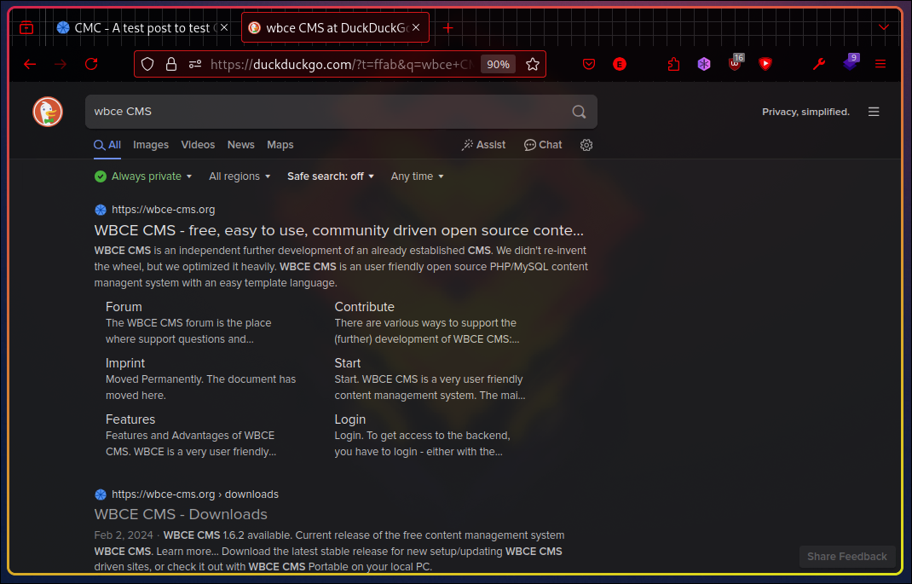
Task: Switch to the News results tab
Action: pyautogui.click(x=241, y=145)
